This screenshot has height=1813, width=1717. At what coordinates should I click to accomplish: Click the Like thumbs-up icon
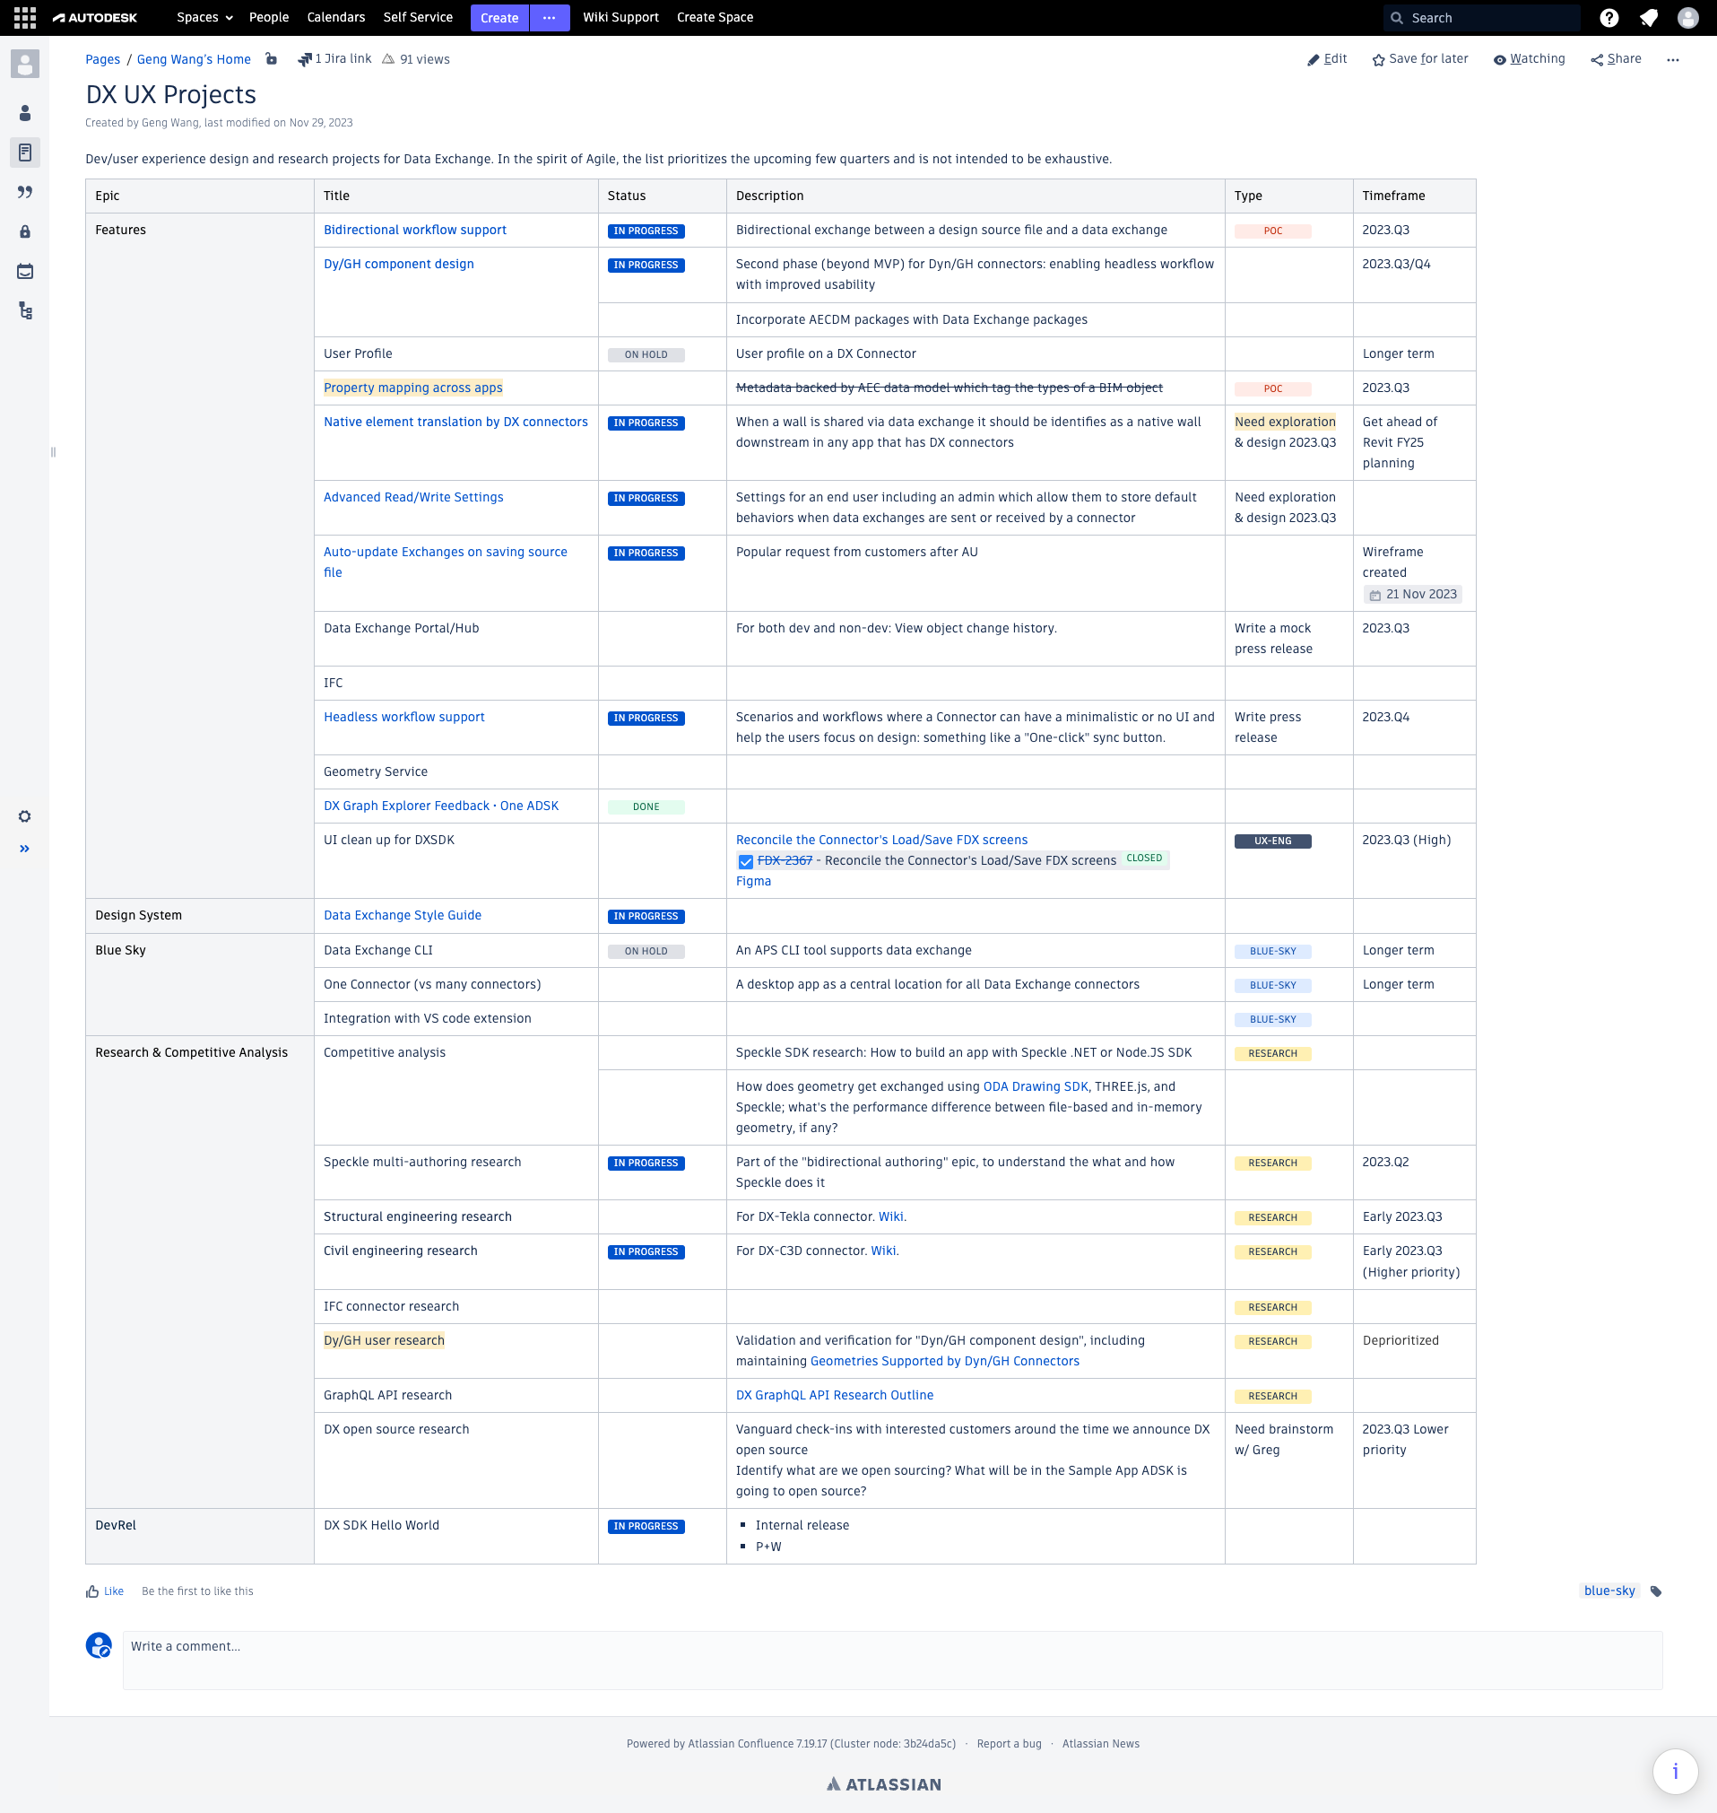point(92,1591)
